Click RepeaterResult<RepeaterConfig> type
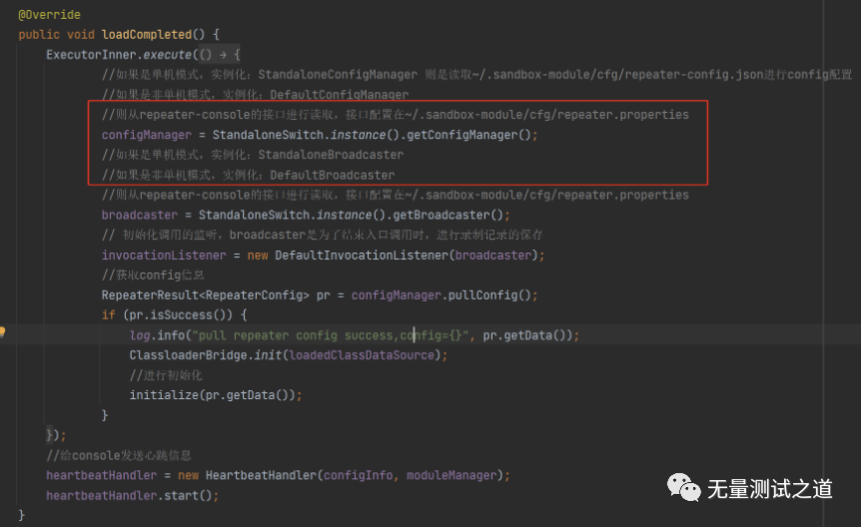This screenshot has width=861, height=527. 206,295
